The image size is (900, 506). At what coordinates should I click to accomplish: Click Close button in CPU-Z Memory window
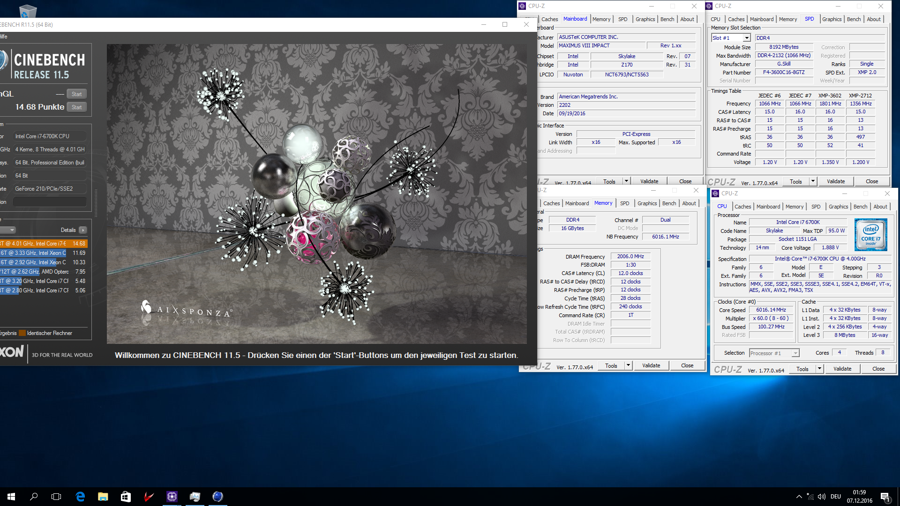tap(687, 366)
